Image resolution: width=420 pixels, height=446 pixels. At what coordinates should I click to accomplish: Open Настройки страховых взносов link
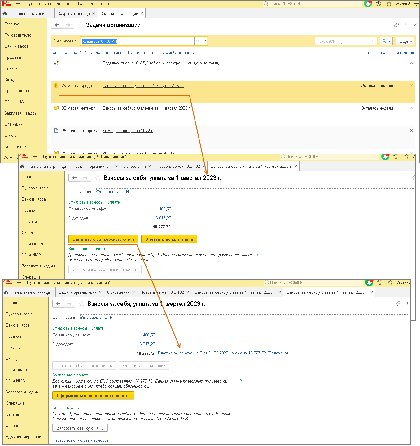coord(81,440)
